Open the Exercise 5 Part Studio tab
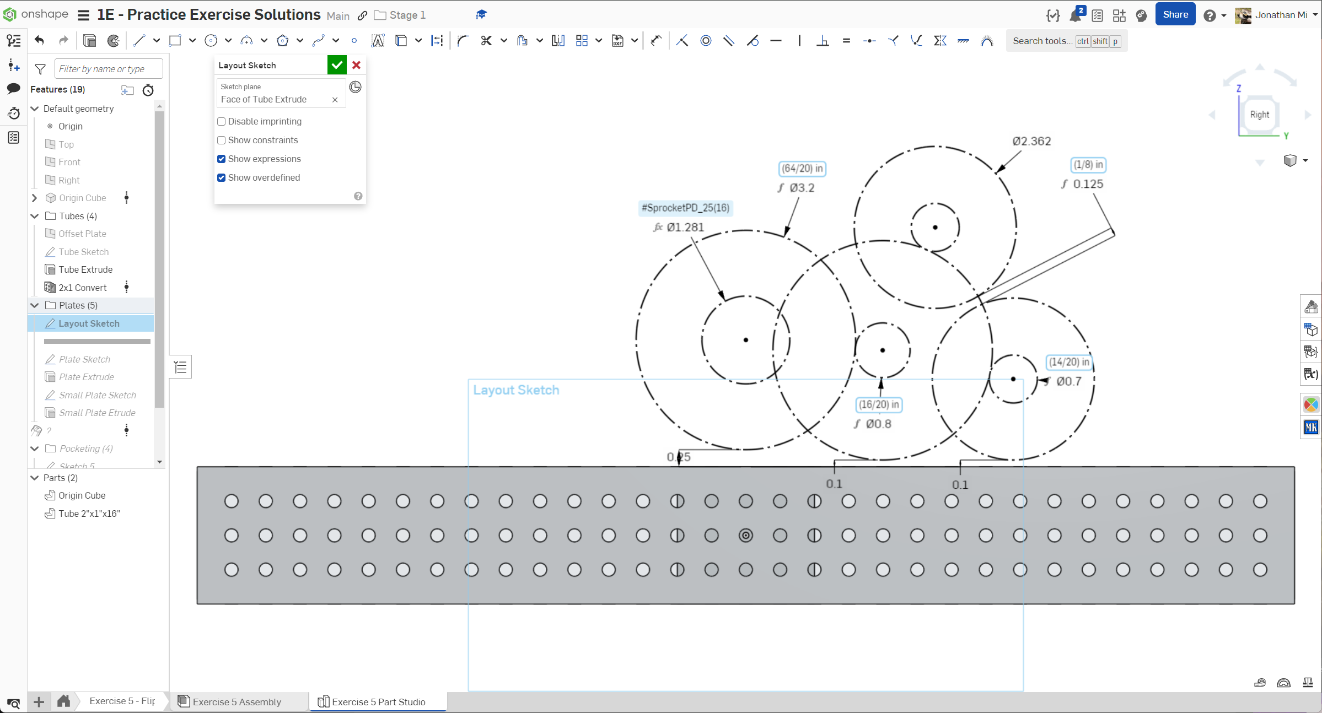This screenshot has height=713, width=1322. 378,701
